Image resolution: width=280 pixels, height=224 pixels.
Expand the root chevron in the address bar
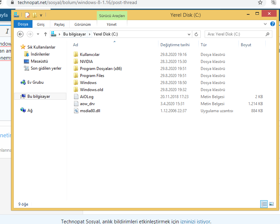point(60,34)
